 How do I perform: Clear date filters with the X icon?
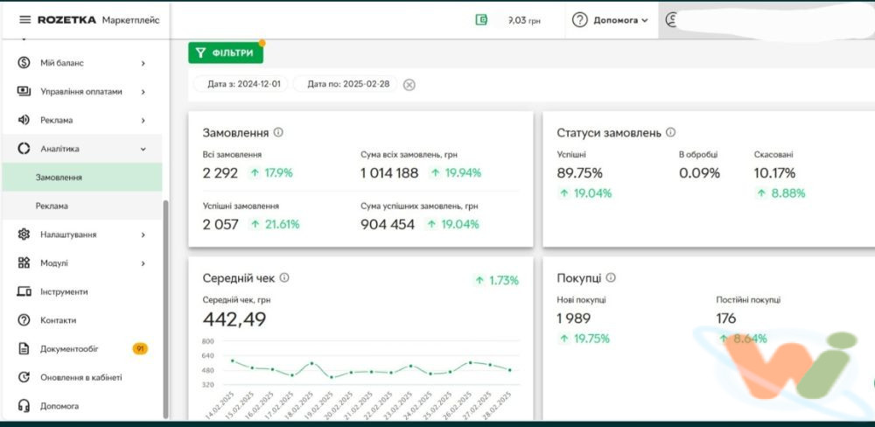pos(409,85)
